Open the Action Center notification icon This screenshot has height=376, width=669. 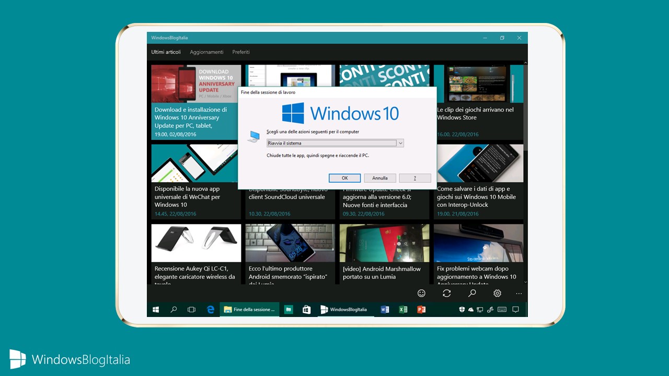point(516,310)
